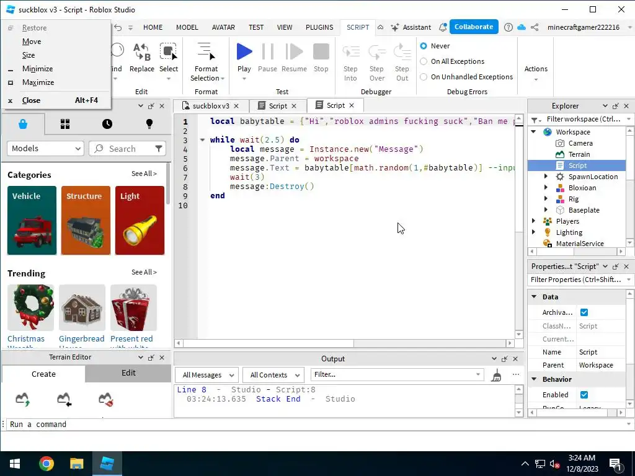Click the Step Out debugger icon
Screen dimensions: 635x476
click(402, 52)
